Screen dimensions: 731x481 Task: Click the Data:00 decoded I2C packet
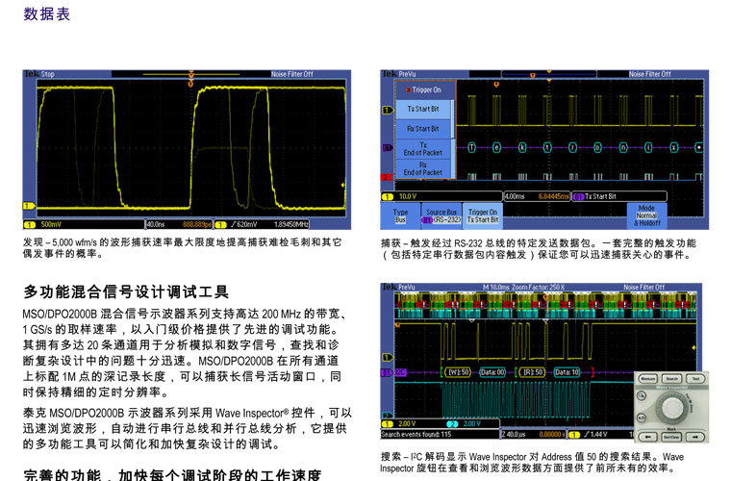(x=492, y=372)
